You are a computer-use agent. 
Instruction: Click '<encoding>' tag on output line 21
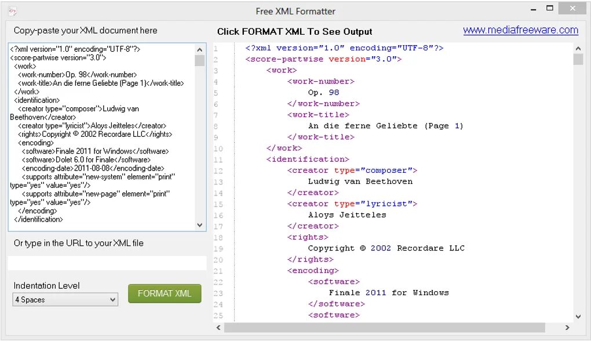[x=313, y=270]
